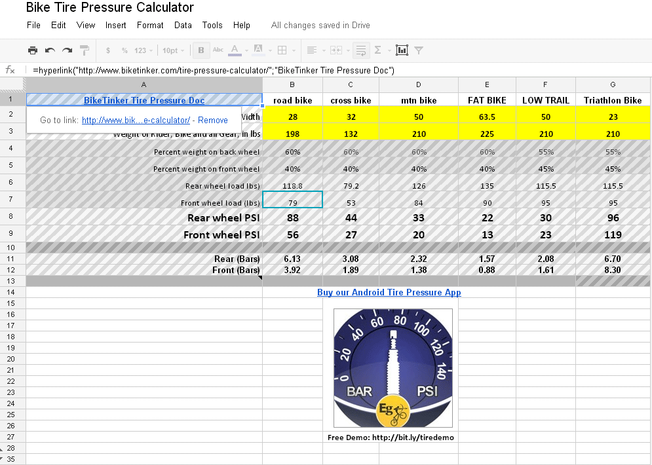Viewport: 652px width, 465px height.
Task: Click Remove in the link popup
Action: pos(212,120)
